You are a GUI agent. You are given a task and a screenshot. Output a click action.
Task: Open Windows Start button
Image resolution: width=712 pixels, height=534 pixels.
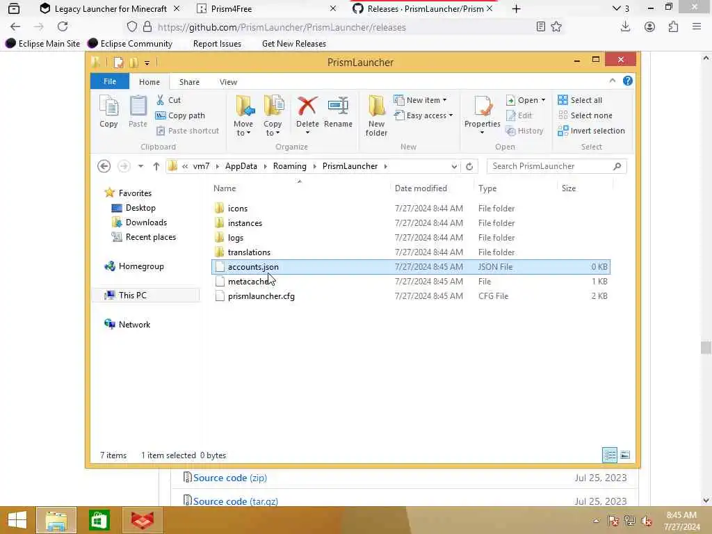[17, 520]
